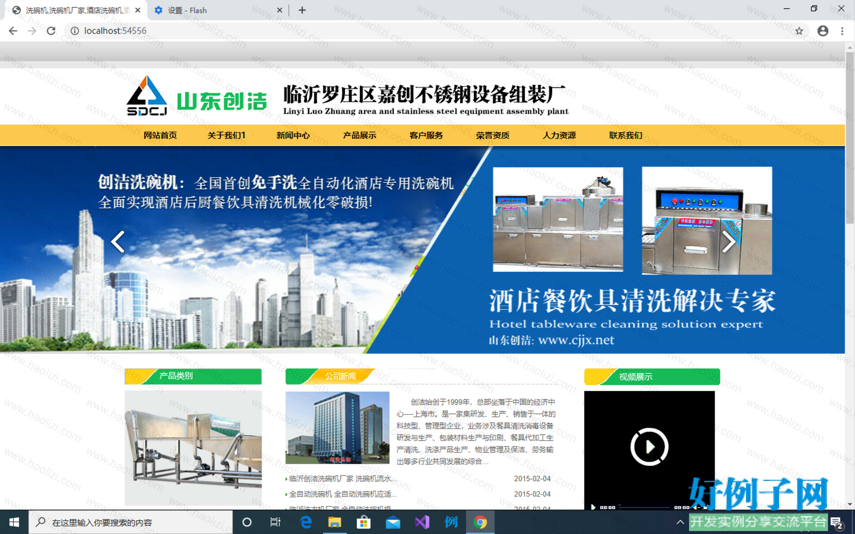
Task: Open the 关于我们1 navigation item
Action: 227,136
